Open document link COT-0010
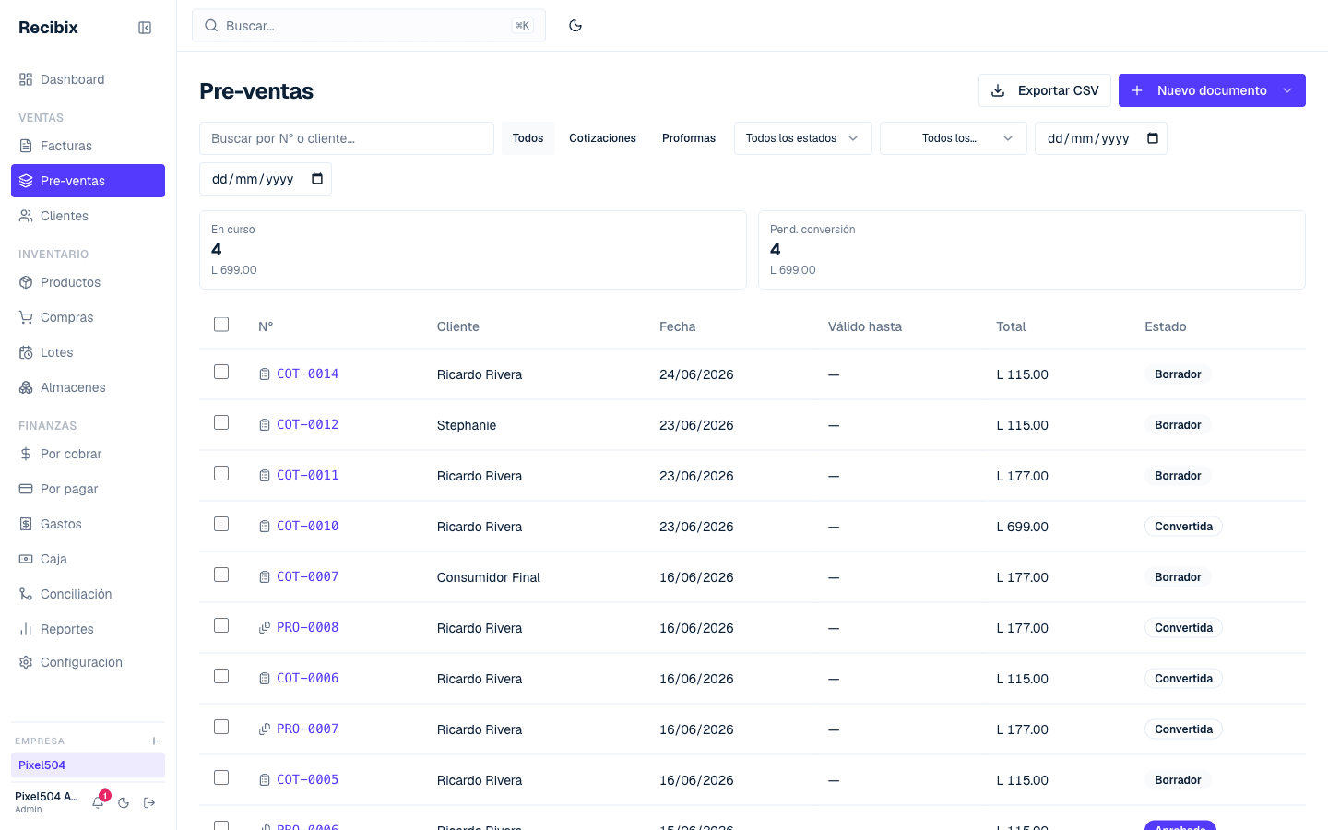This screenshot has height=830, width=1328. pyautogui.click(x=308, y=526)
